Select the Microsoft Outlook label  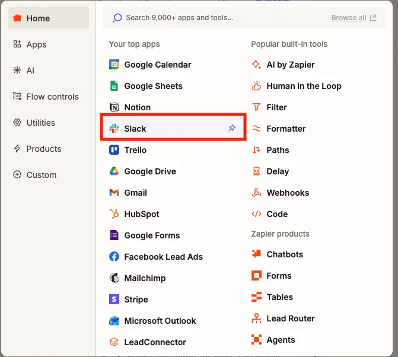(x=160, y=320)
